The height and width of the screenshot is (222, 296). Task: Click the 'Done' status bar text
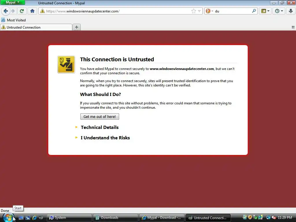[x=5, y=211]
